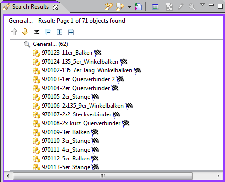The height and width of the screenshot is (182, 225).
Task: Select item 970106-2x135_9er_Winkelbalken
Action: 83,106
